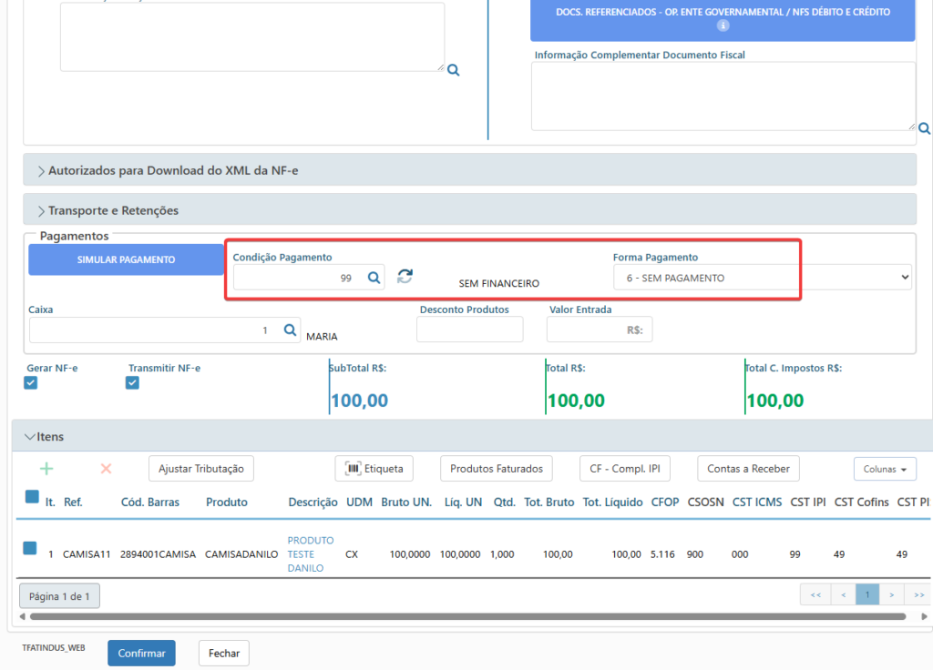Click the Simular Pagamento button
Image resolution: width=933 pixels, height=670 pixels.
(x=126, y=259)
